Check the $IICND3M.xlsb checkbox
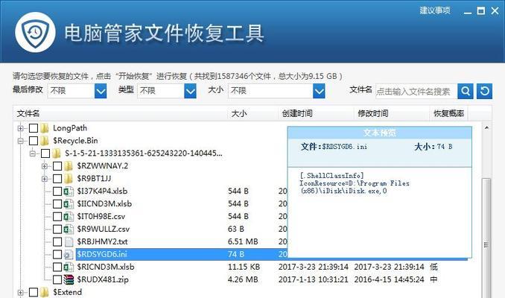The width and height of the screenshot is (505, 298). click(x=57, y=204)
